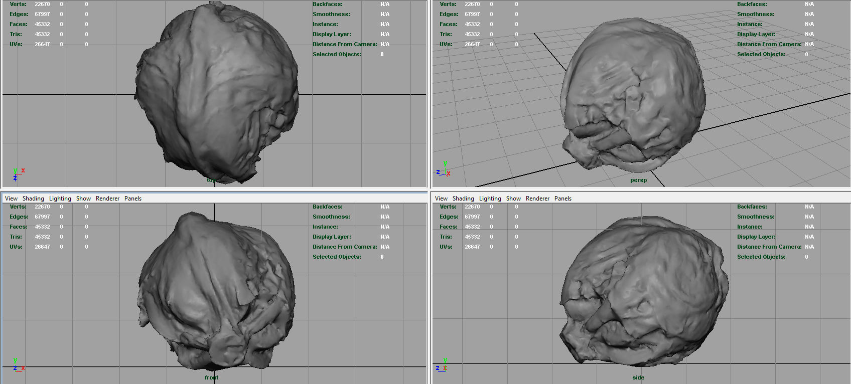This screenshot has width=851, height=384.
Task: Click 'Display Layer:' in the front view
Action: (332, 237)
